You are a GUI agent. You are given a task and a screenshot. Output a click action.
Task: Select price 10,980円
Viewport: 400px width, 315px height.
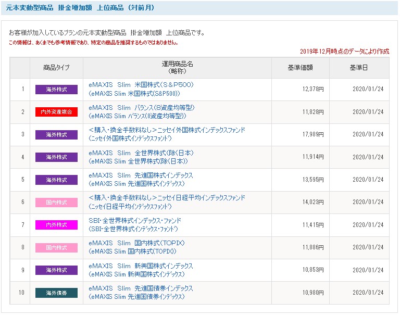pos(313,293)
